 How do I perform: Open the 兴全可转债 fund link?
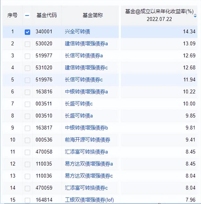pos(77,32)
